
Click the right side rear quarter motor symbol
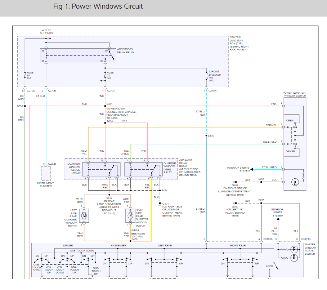click(131, 215)
